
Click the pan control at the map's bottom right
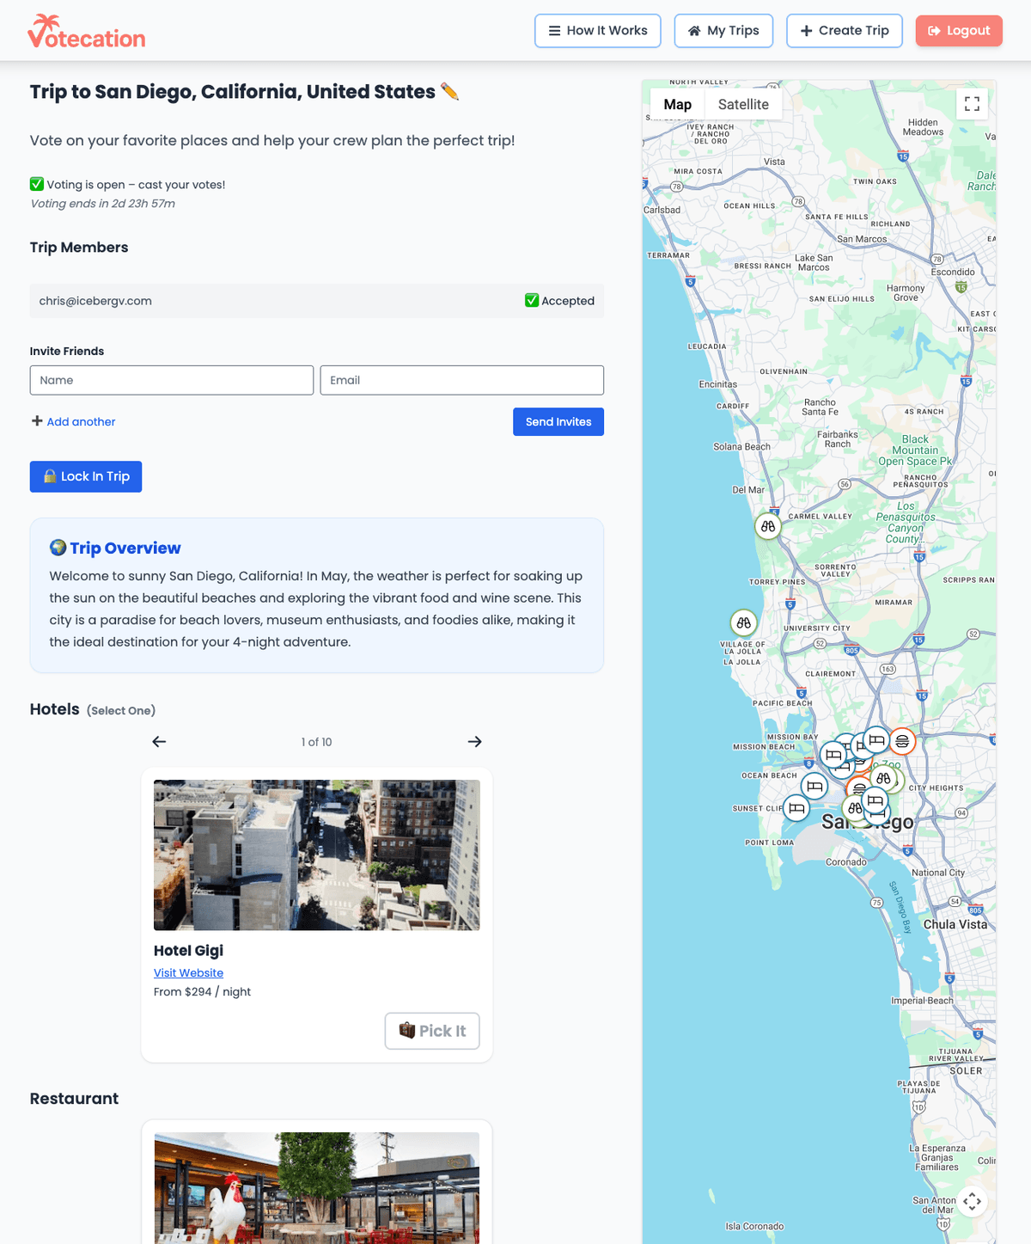[973, 1200]
